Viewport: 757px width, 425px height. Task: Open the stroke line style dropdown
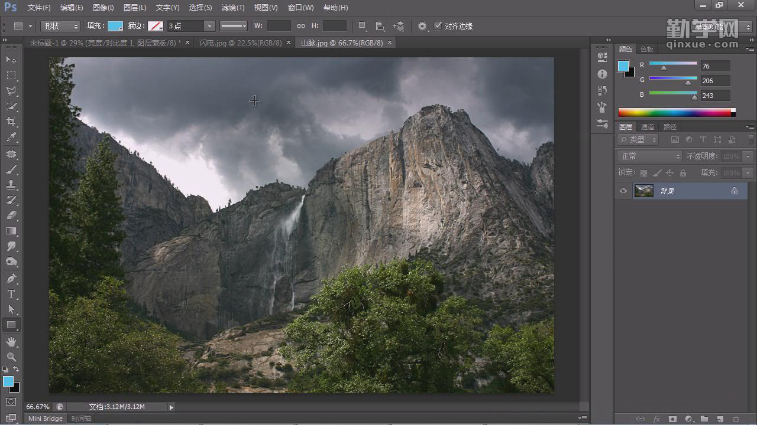click(234, 26)
